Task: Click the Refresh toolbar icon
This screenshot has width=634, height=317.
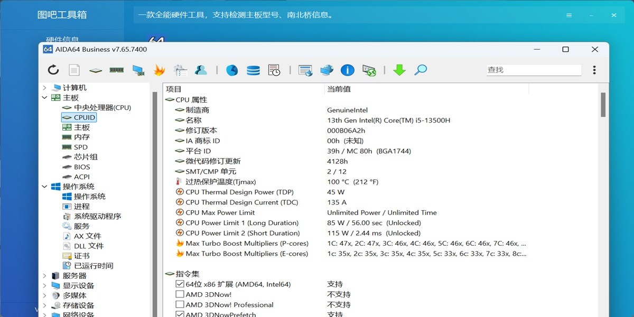Action: tap(53, 69)
